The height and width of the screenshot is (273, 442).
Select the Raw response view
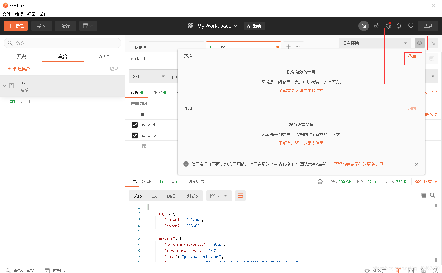click(x=154, y=196)
